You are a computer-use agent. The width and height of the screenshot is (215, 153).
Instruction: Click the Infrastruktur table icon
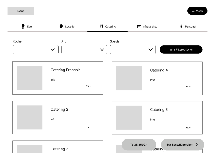(139, 26)
